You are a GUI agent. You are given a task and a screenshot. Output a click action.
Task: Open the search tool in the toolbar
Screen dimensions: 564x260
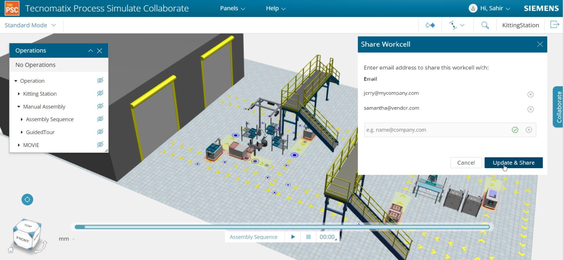click(485, 25)
